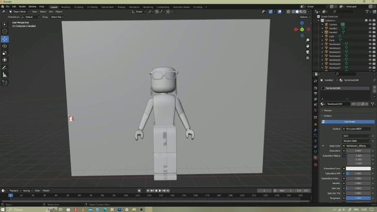Click the Blender logo menu icon

[x=2, y=6]
